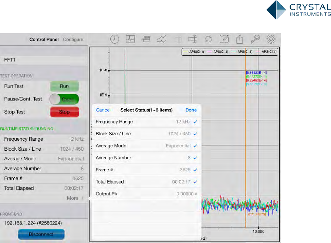The width and height of the screenshot is (331, 243).
Task: Cancel the Select Status dialog
Action: [x=103, y=110]
